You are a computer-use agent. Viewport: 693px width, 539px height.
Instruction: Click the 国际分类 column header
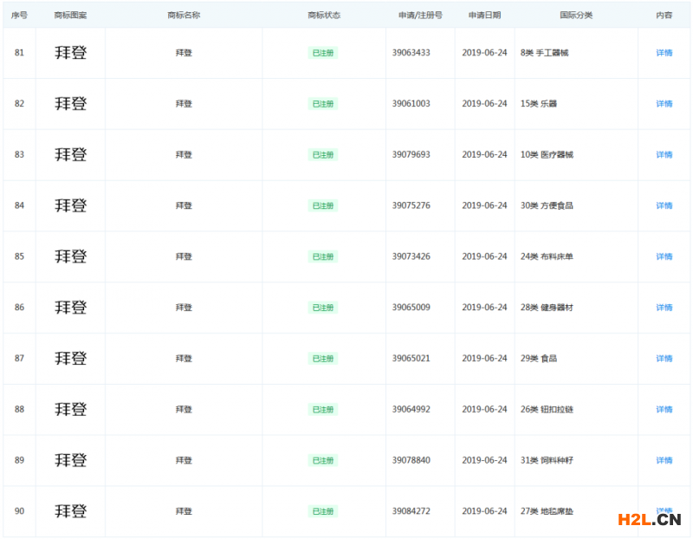coord(576,15)
